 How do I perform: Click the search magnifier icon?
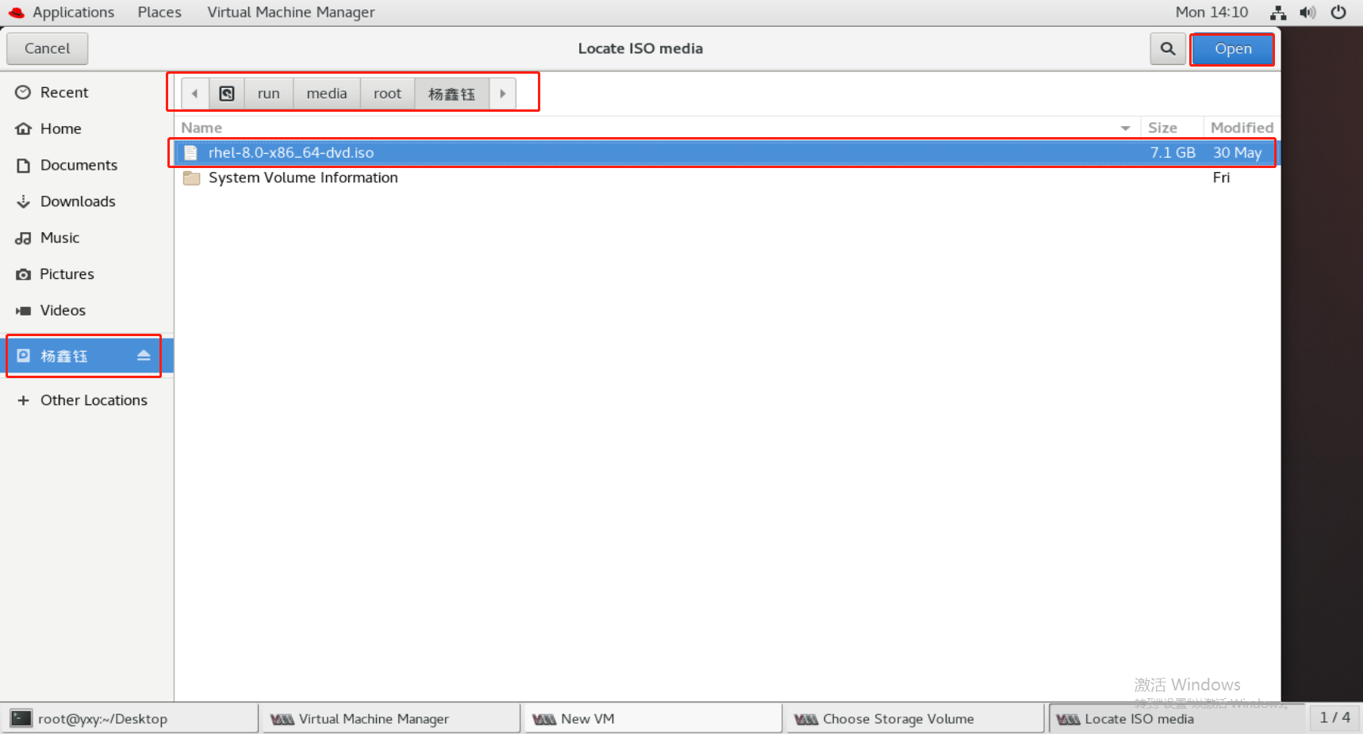pos(1168,48)
